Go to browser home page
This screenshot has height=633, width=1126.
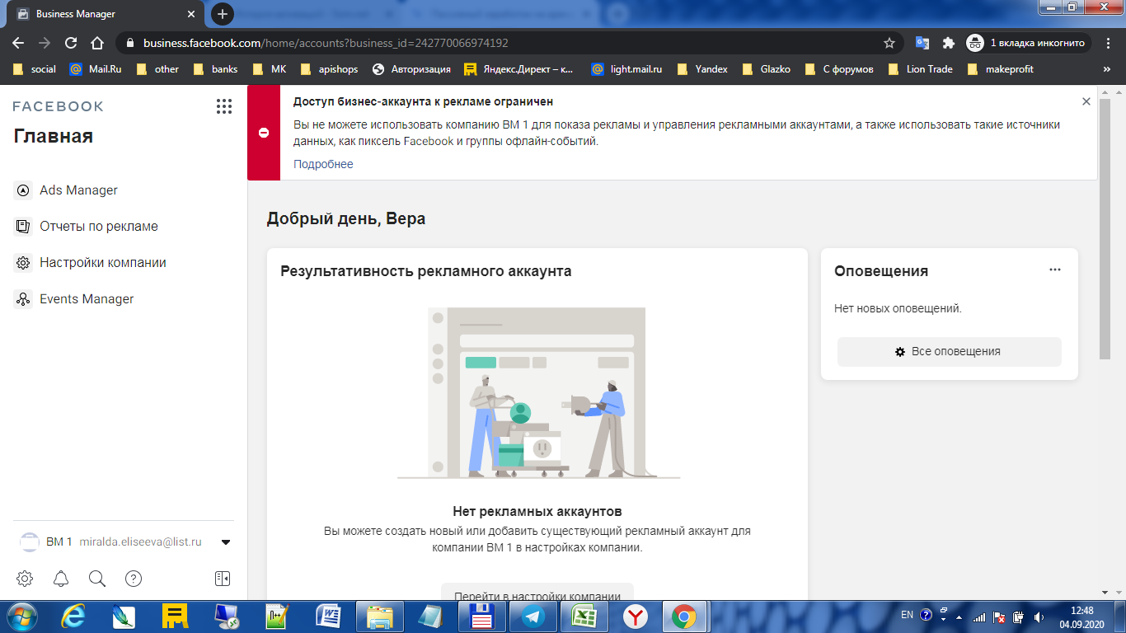pyautogui.click(x=97, y=43)
